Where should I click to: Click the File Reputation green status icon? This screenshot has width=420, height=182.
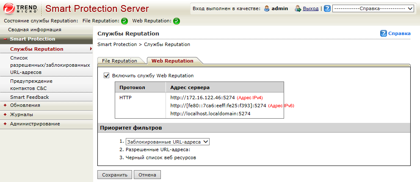pyautogui.click(x=124, y=21)
